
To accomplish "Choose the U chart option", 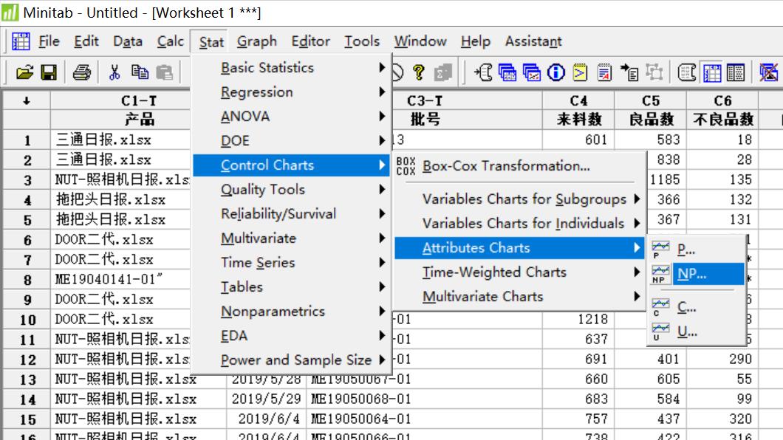I will coord(687,331).
